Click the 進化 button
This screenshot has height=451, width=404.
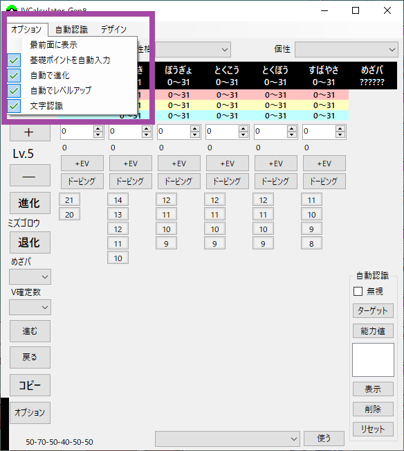coord(30,203)
